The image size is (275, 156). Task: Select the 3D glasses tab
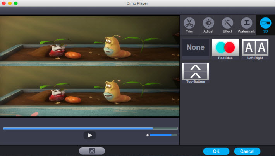click(x=266, y=25)
